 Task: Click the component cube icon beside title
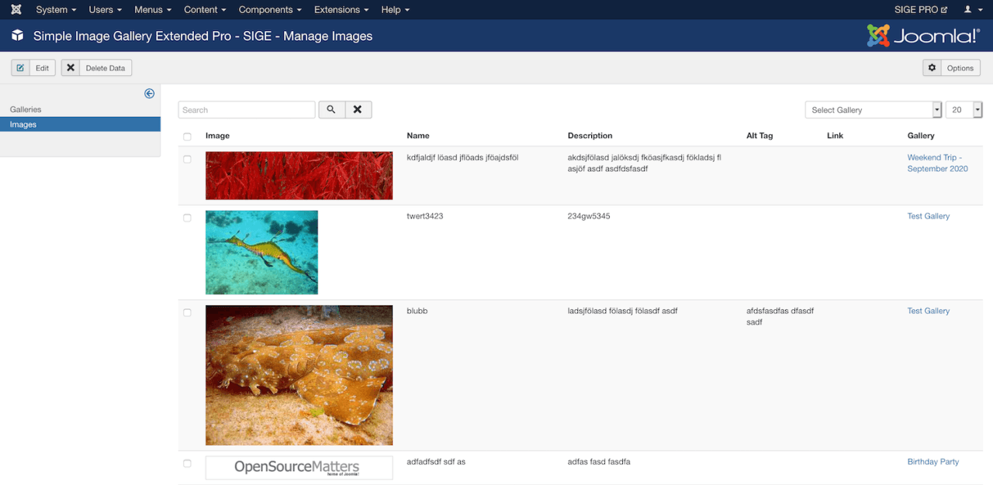coord(18,36)
